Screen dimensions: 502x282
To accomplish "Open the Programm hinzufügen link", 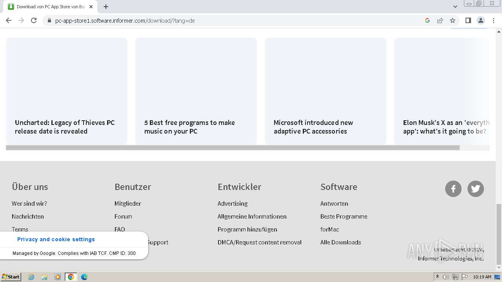I will (x=247, y=229).
